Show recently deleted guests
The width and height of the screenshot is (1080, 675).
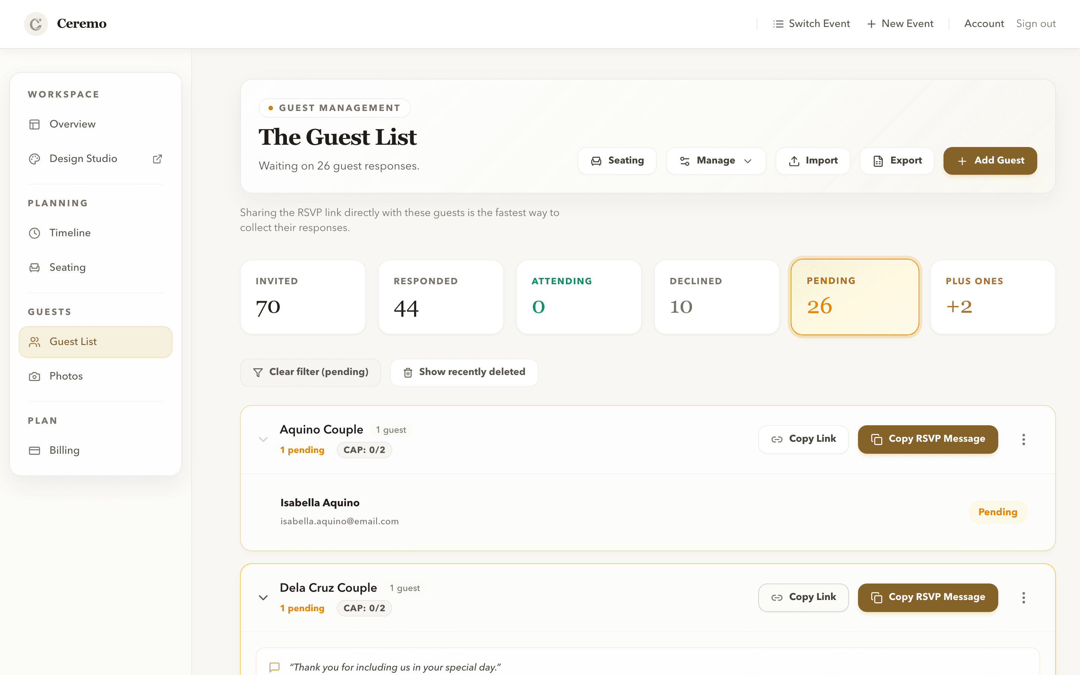click(463, 372)
